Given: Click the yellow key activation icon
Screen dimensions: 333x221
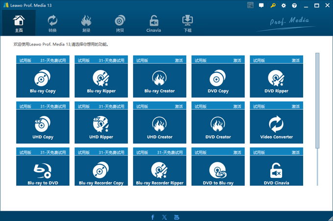Looking at the screenshot, I should tap(273, 6).
